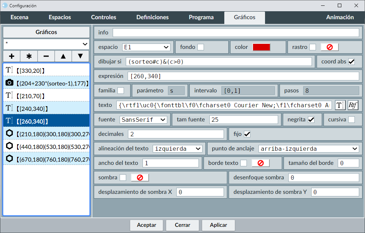Screen dimensions: 365x233
Task: Expand the fuente SansSerif dropdown
Action: point(143,120)
